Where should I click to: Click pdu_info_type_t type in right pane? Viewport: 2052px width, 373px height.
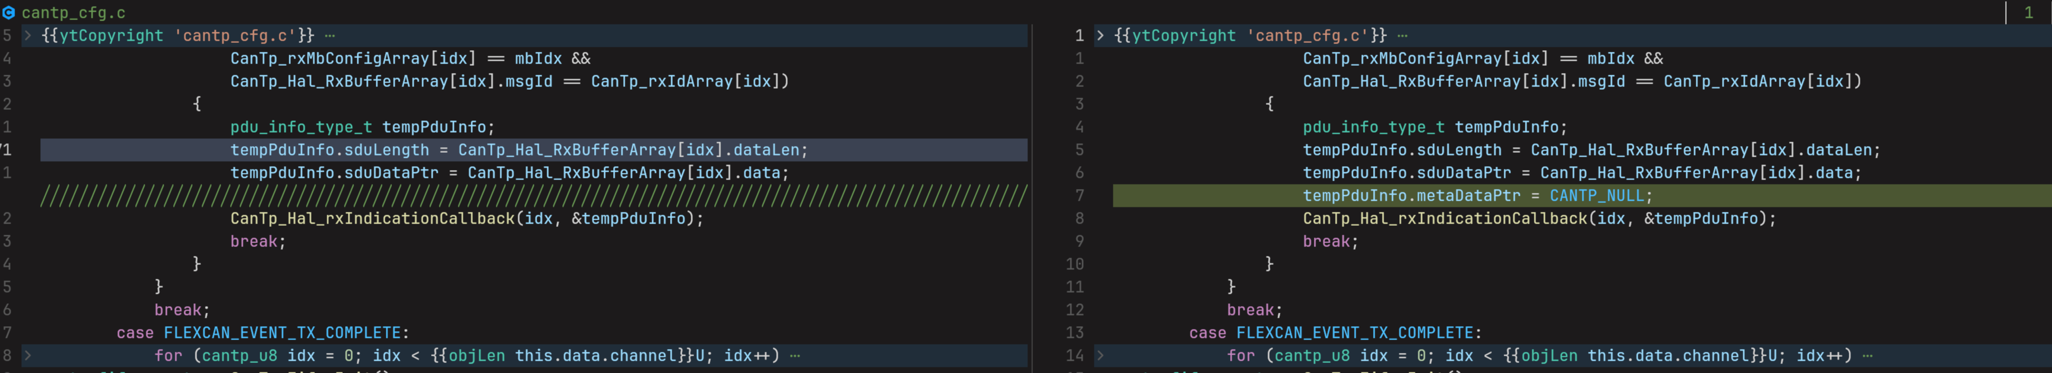1374,127
